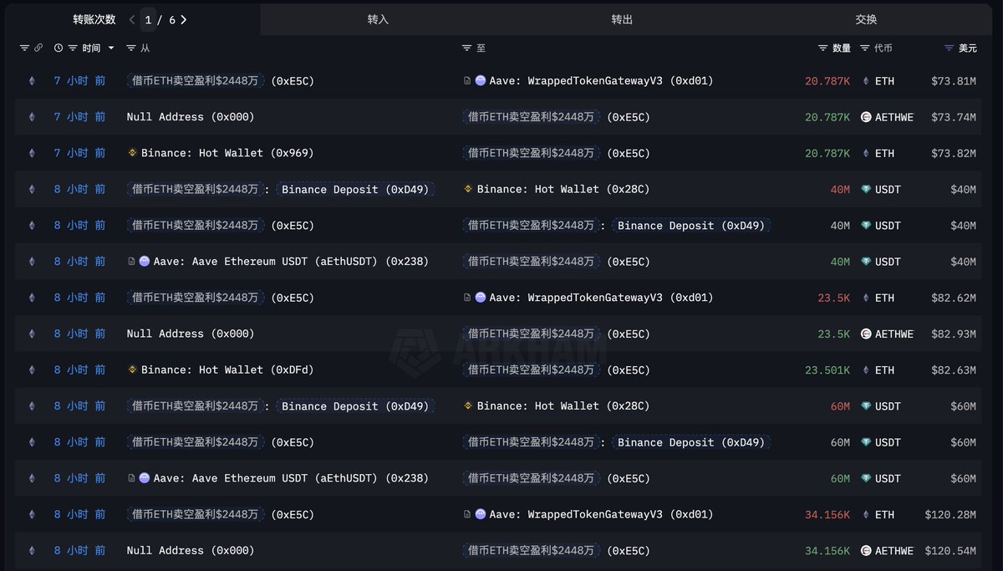Switch to the 交换 tab
1003x571 pixels.
pos(866,19)
